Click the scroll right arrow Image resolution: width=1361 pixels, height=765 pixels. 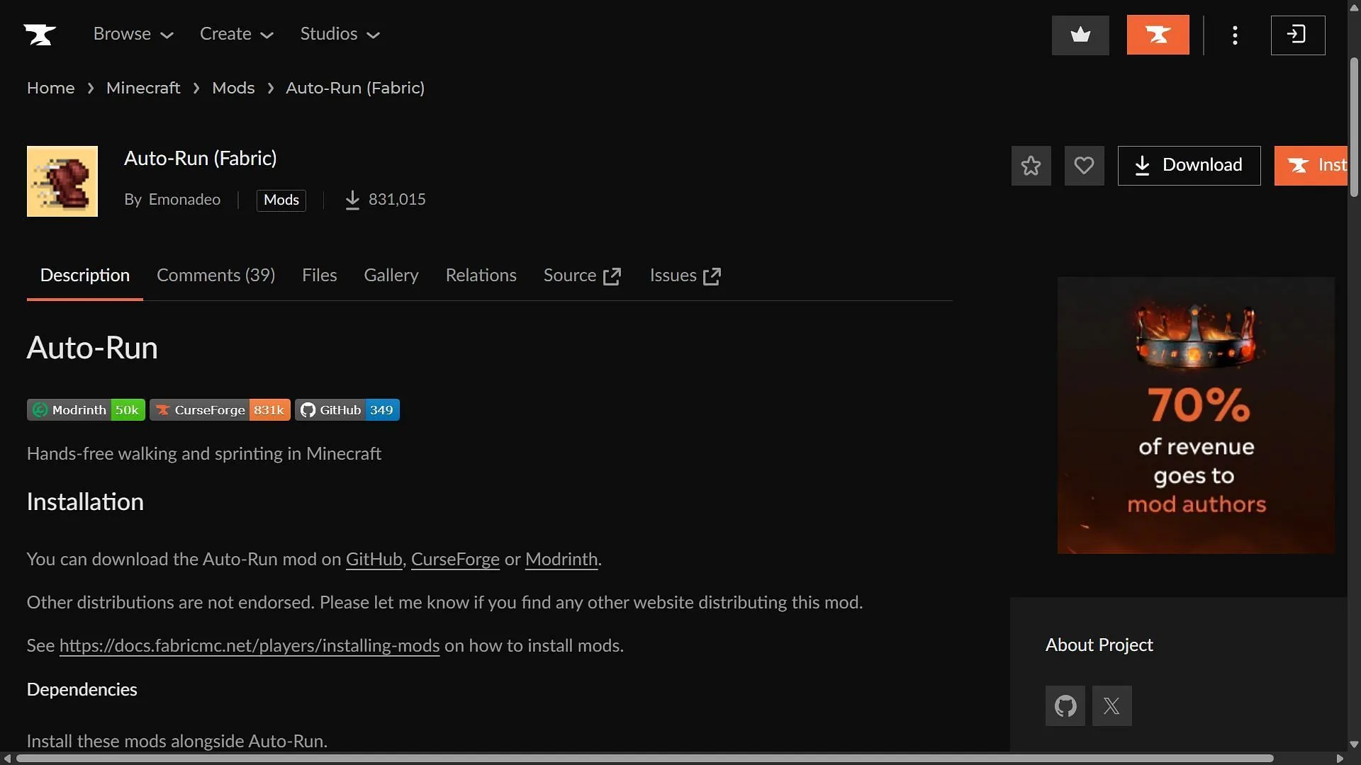(x=1340, y=759)
